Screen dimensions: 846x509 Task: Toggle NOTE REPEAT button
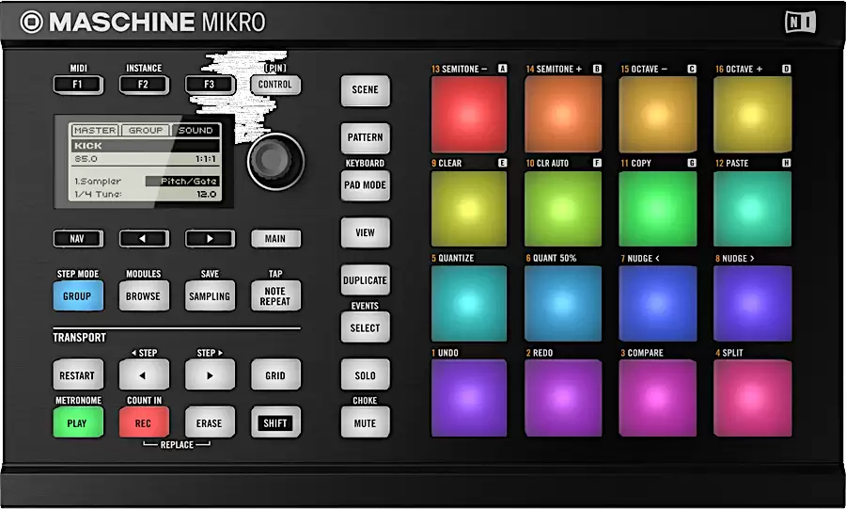tap(275, 295)
